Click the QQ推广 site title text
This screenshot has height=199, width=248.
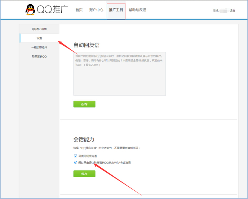coord(52,9)
